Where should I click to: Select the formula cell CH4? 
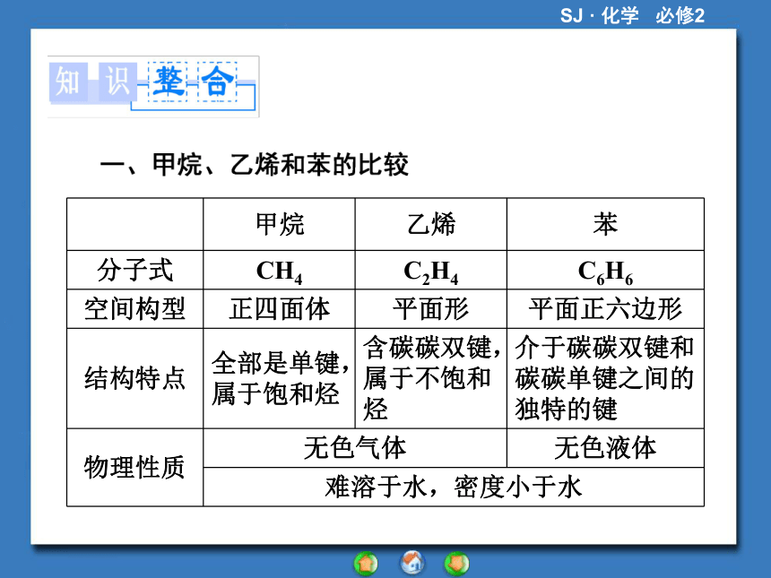tap(280, 271)
